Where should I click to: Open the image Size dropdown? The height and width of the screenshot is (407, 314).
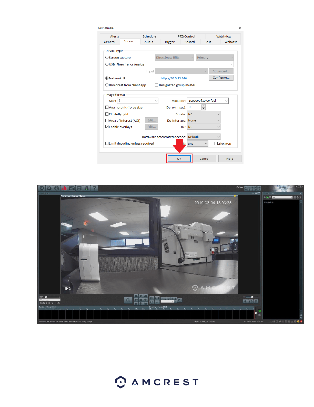[x=138, y=101]
